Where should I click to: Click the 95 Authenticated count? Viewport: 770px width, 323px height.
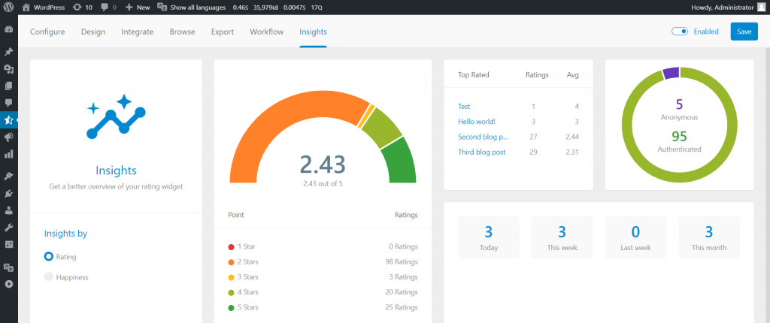click(679, 137)
